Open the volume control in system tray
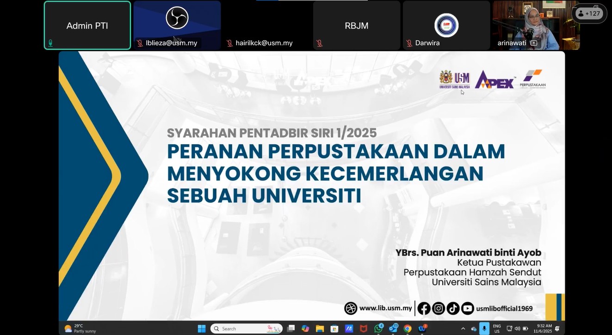 click(x=517, y=329)
